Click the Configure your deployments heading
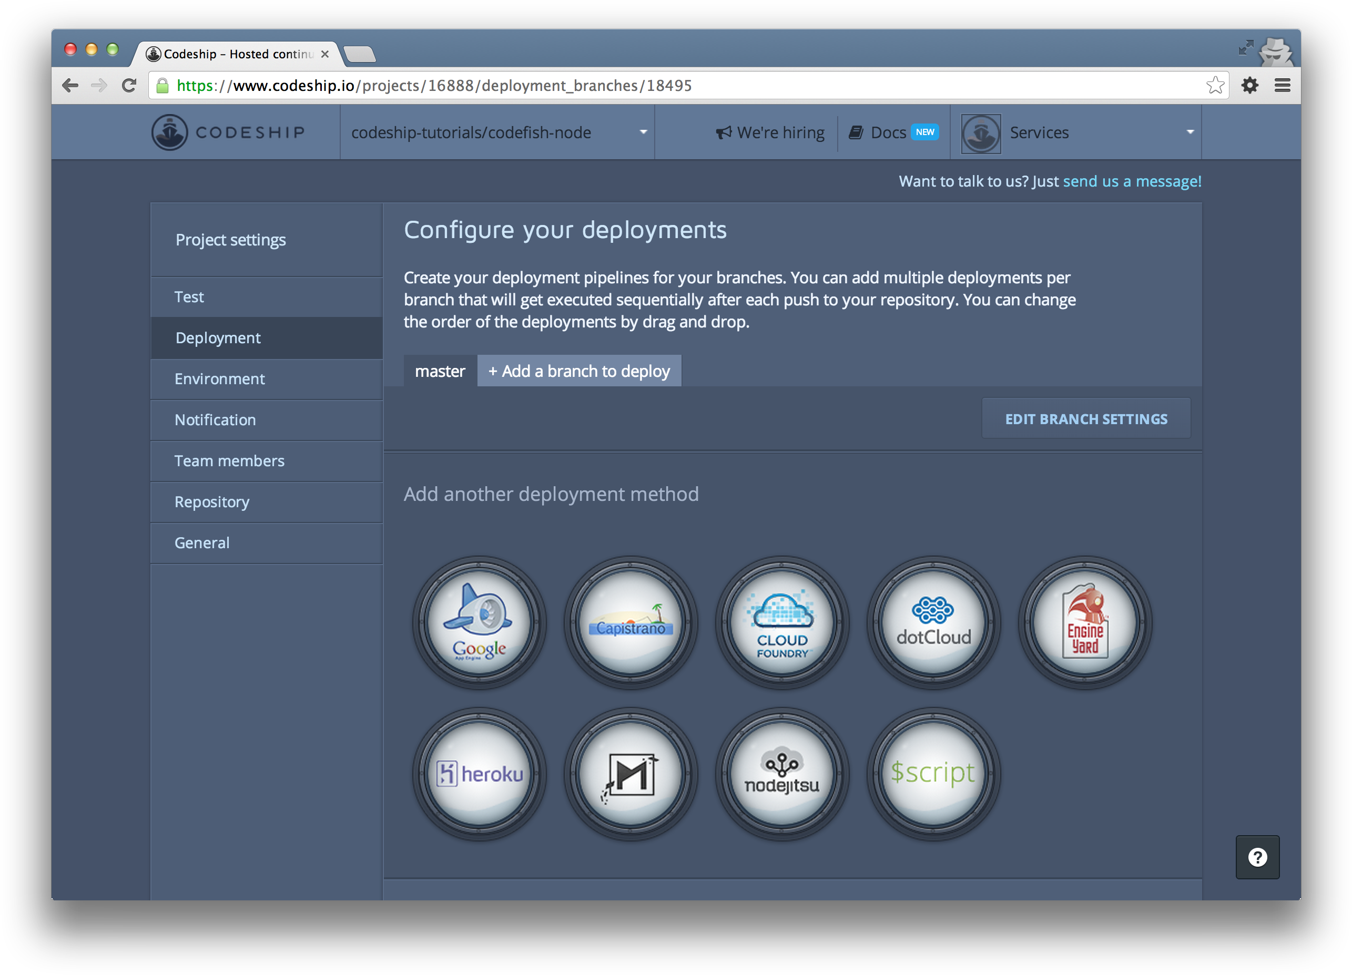This screenshot has height=975, width=1352. pyautogui.click(x=565, y=230)
